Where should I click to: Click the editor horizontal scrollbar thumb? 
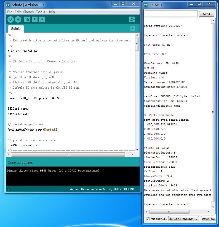click(68, 154)
